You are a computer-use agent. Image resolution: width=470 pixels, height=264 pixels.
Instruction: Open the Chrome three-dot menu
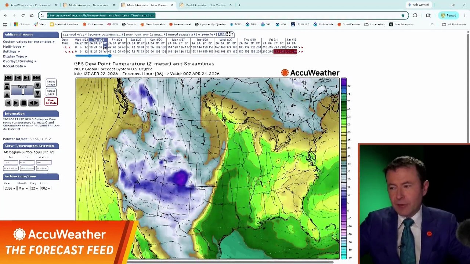(x=464, y=15)
